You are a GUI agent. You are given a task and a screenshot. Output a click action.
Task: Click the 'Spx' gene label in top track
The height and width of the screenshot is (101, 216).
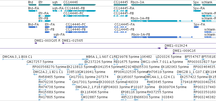(x=196, y=2)
